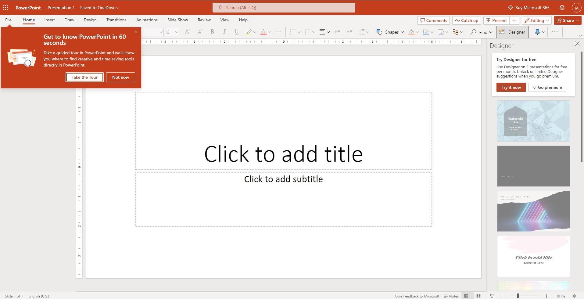584x299 pixels.
Task: Toggle the Notes pane
Action: point(451,296)
